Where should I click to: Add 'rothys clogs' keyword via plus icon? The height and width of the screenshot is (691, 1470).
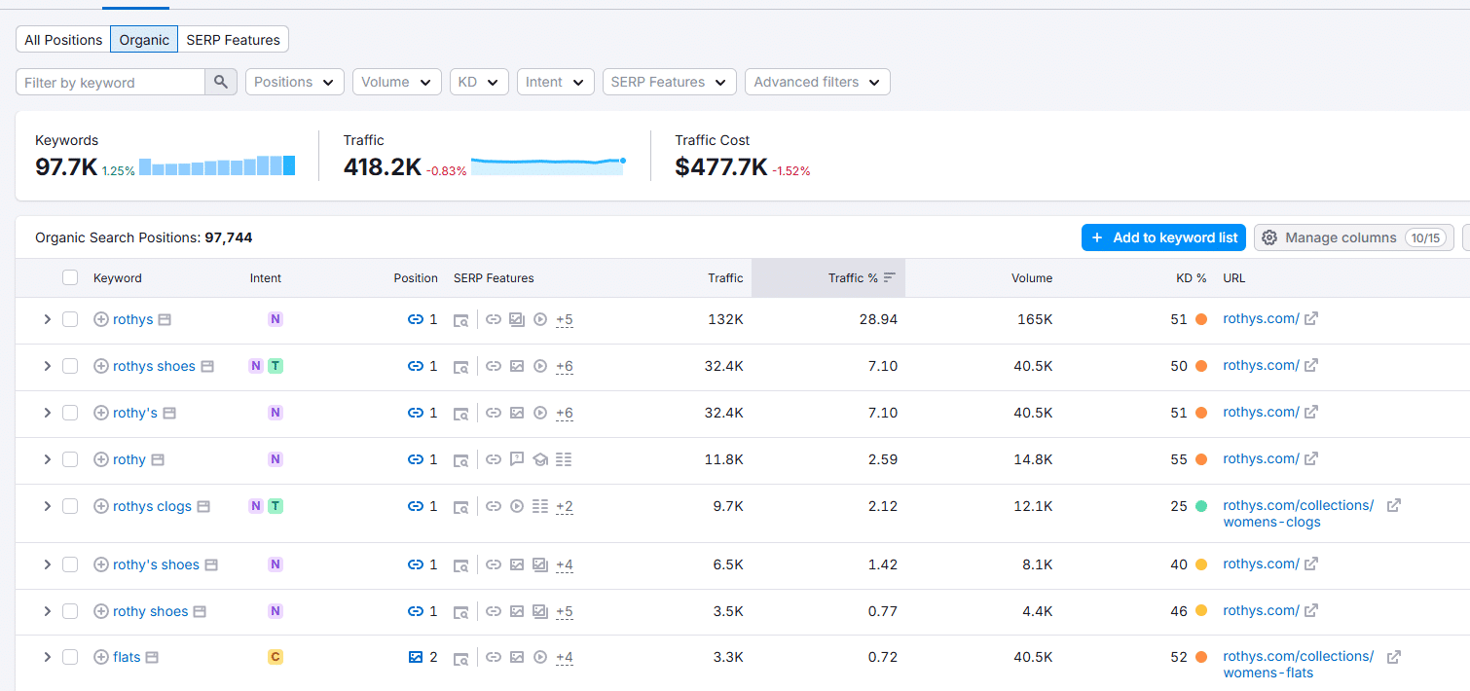(101, 506)
